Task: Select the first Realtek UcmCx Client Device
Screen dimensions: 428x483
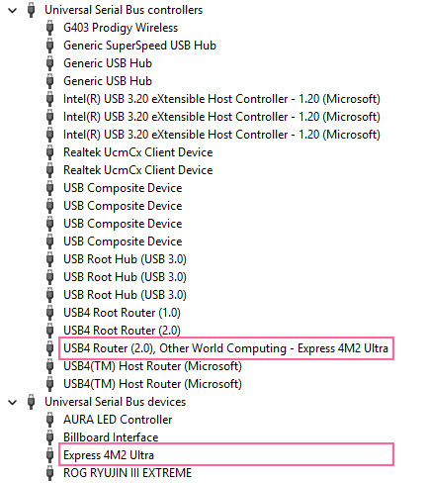Action: point(138,152)
